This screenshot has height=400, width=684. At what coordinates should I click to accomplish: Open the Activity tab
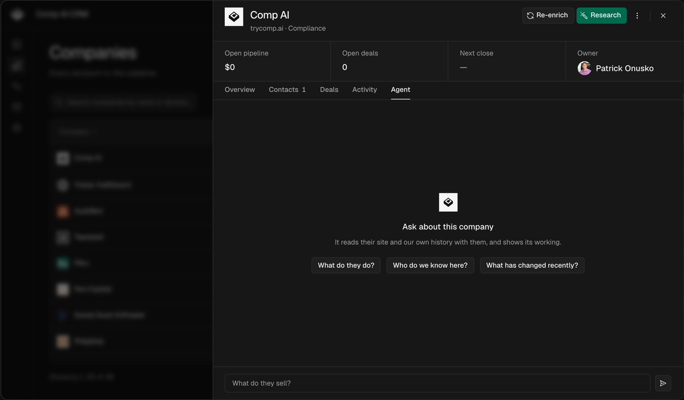click(364, 90)
